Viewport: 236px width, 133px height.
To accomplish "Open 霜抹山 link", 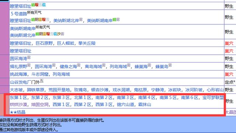I will (145, 105).
